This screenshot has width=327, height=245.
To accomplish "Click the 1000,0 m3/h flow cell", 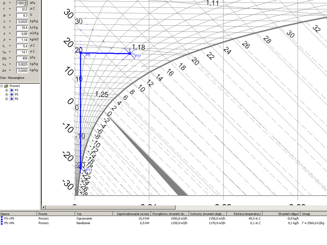I will (x=179, y=218).
